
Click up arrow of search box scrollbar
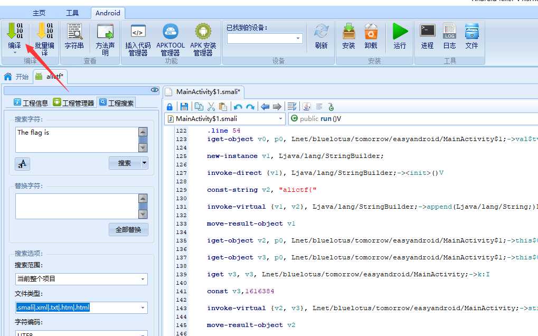(143, 132)
